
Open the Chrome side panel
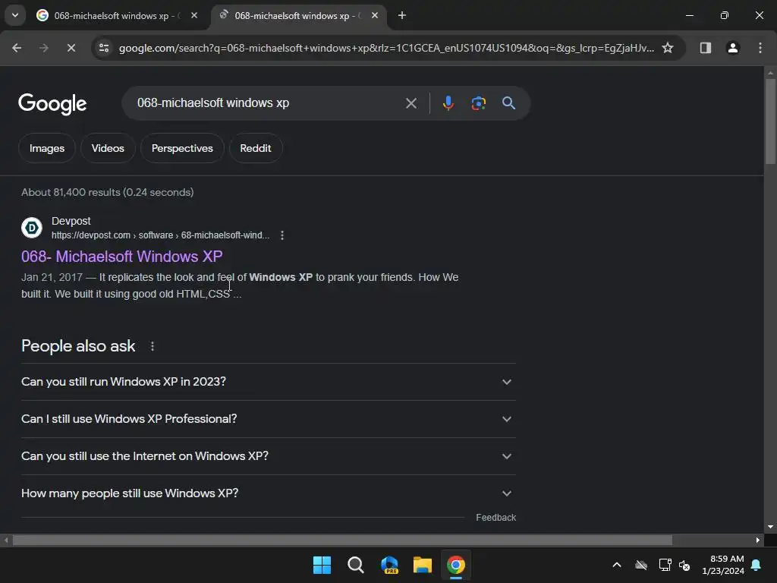point(705,48)
